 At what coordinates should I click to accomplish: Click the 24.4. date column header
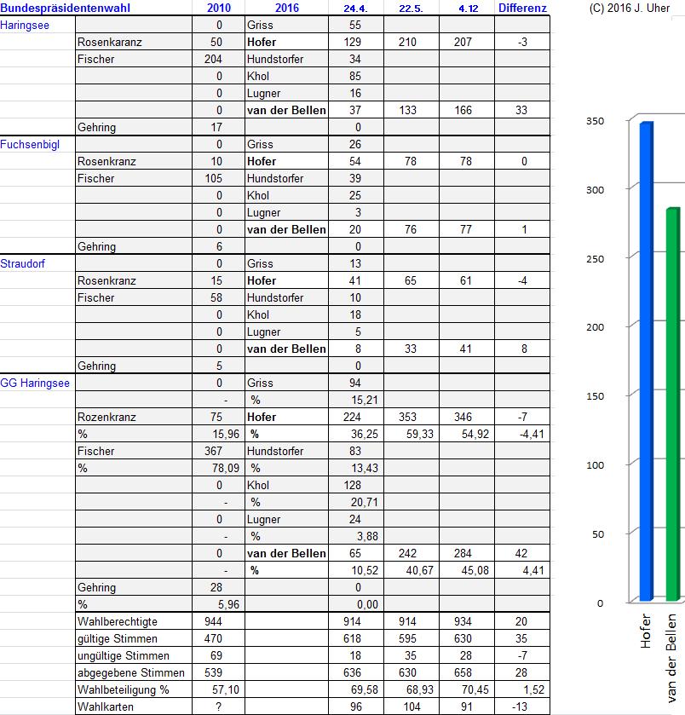click(x=355, y=9)
